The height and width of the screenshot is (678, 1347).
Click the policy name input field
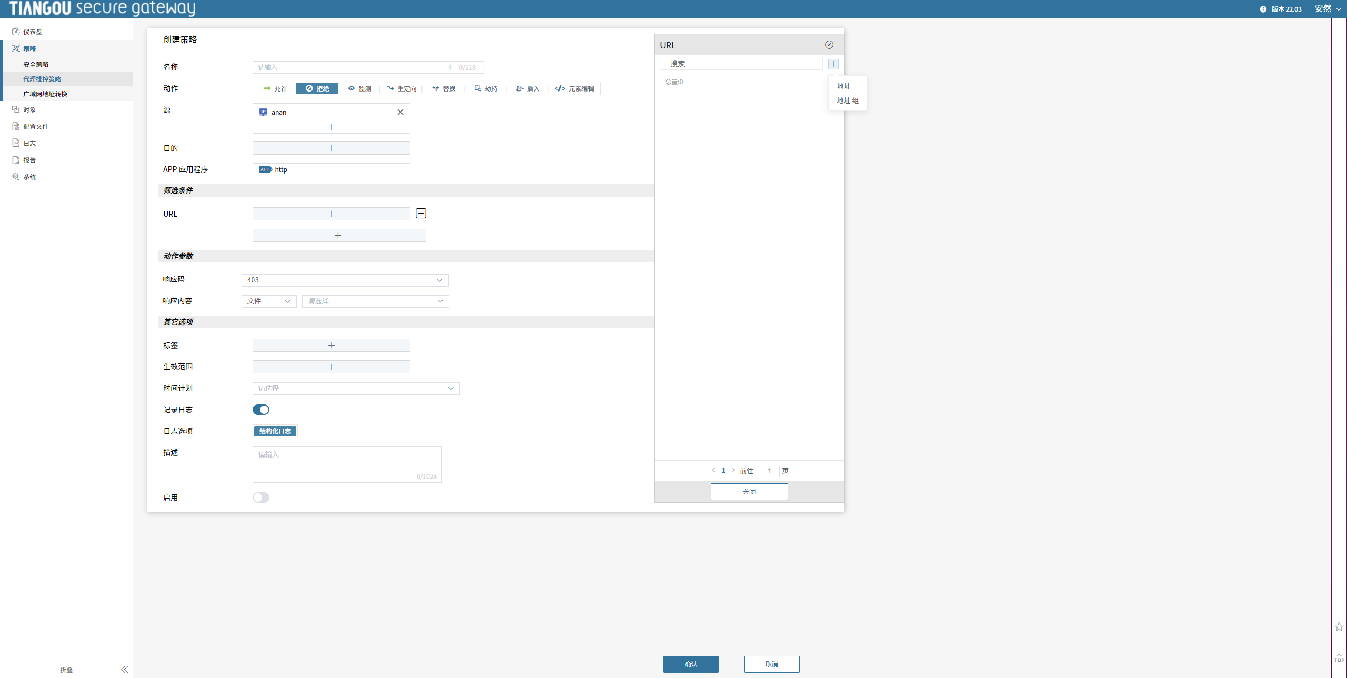353,67
